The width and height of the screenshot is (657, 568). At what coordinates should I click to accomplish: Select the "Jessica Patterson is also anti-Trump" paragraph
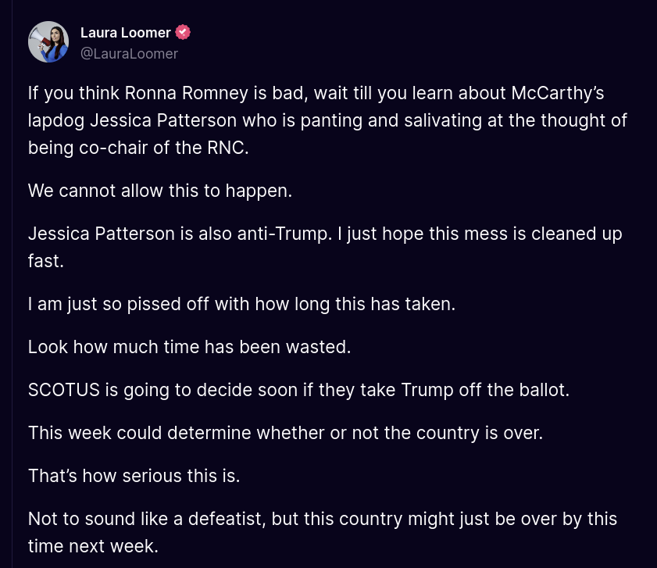(325, 248)
